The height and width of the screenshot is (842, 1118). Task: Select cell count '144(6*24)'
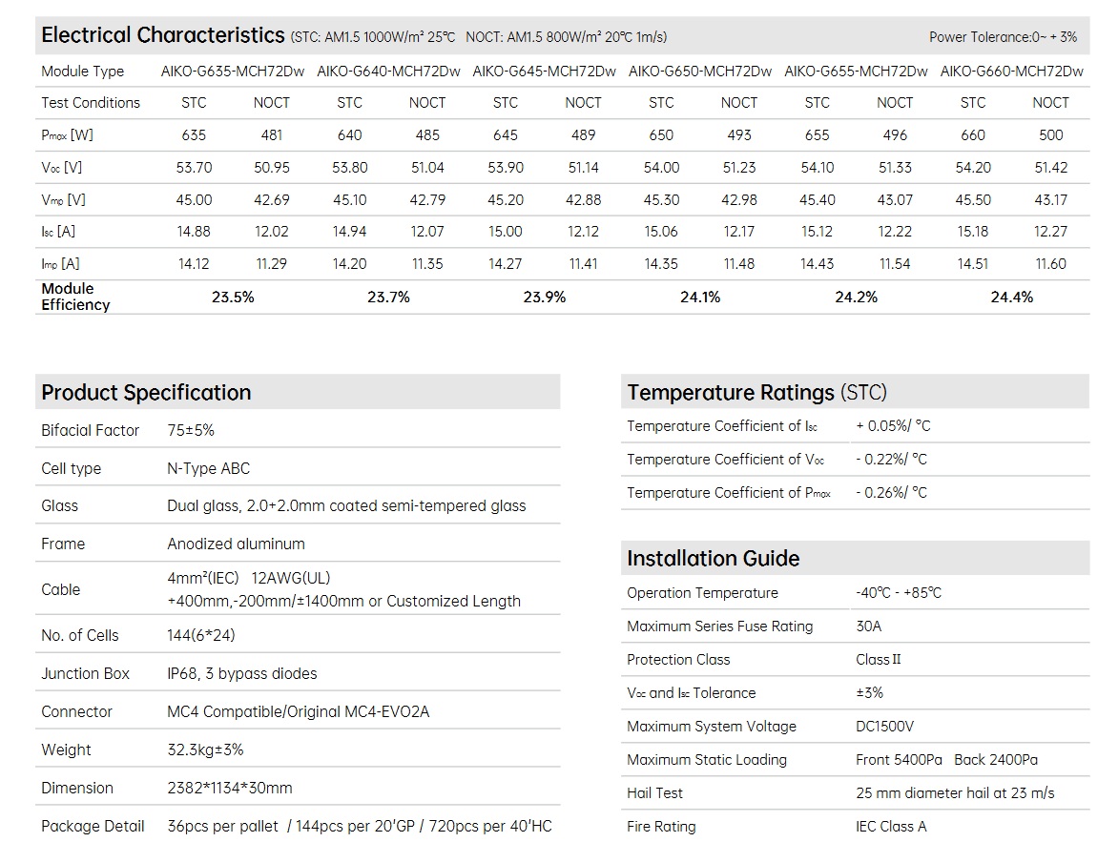point(201,635)
